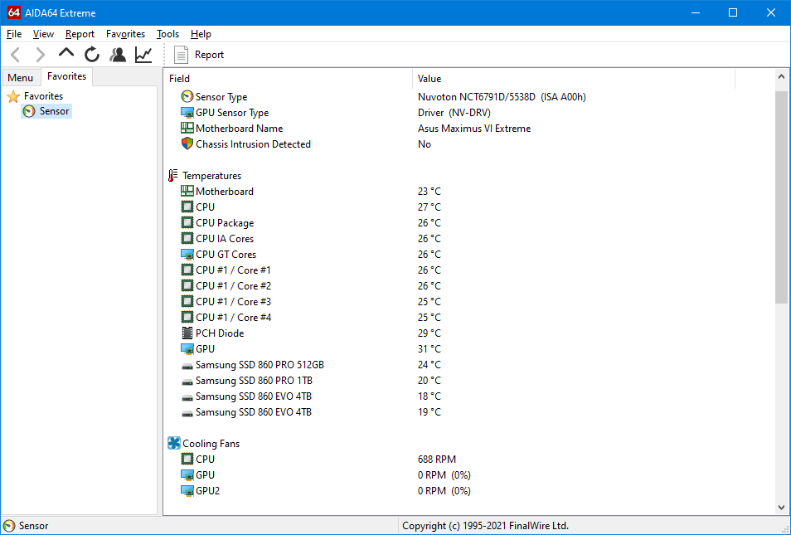Click the vertical scrollbar thumb

point(781,197)
